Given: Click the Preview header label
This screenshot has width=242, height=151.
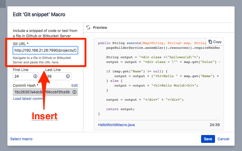Looking at the screenshot, I should 100,28.
